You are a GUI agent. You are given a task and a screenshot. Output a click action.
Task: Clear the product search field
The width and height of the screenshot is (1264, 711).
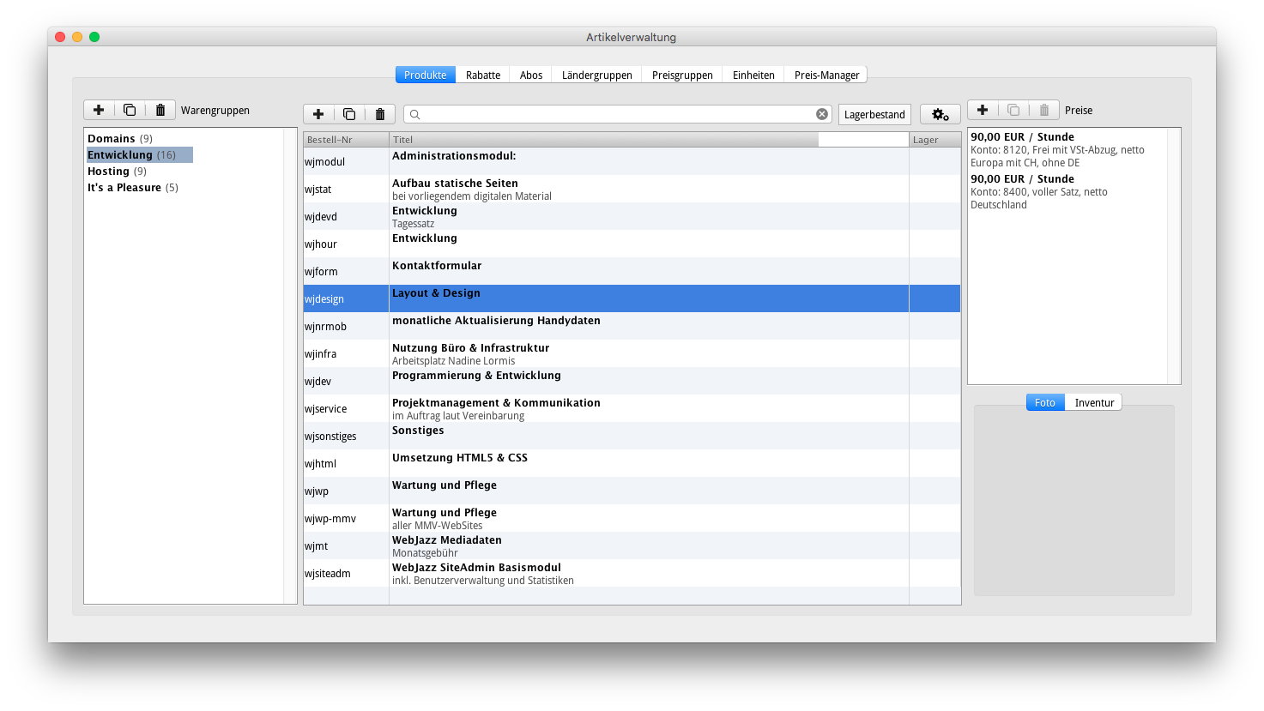point(822,114)
